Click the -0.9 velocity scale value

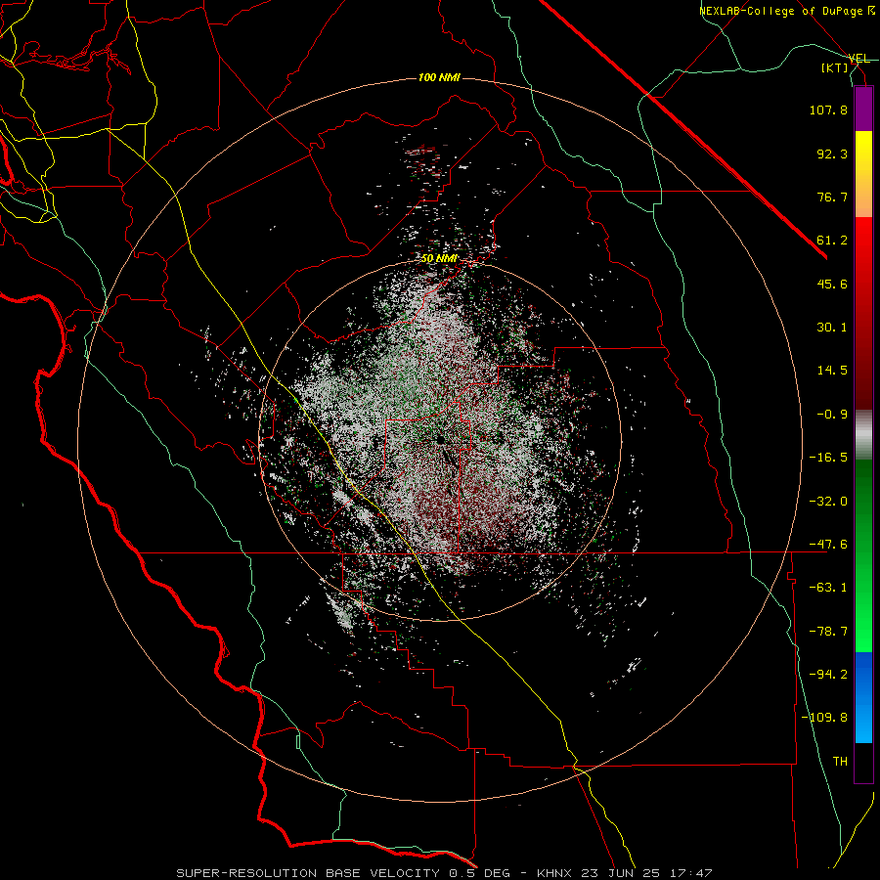[832, 415]
